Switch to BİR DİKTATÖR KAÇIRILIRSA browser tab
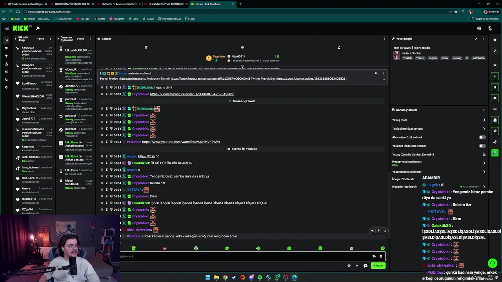This screenshot has height=282, width=502. [72, 4]
